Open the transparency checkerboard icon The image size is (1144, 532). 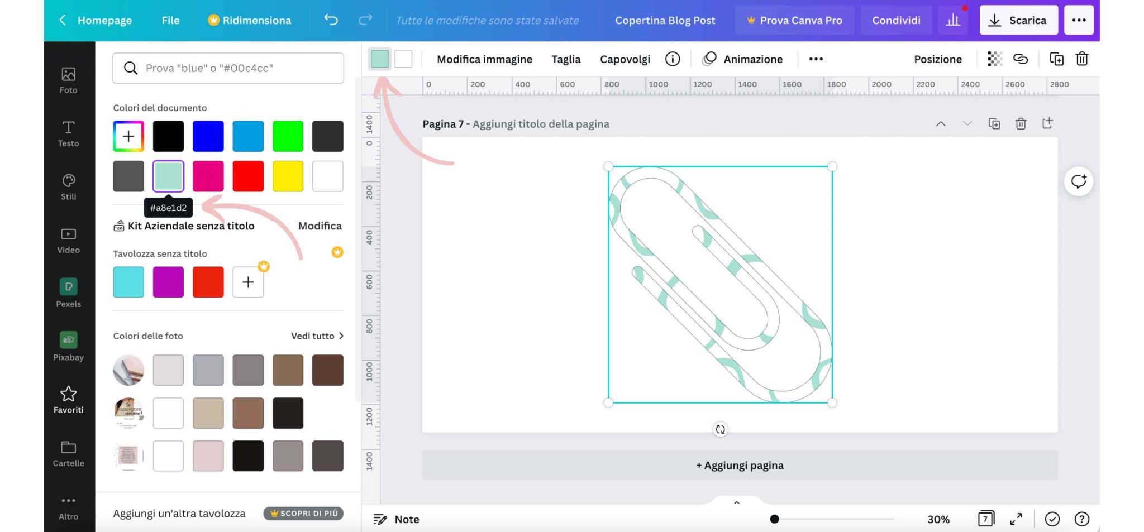994,59
